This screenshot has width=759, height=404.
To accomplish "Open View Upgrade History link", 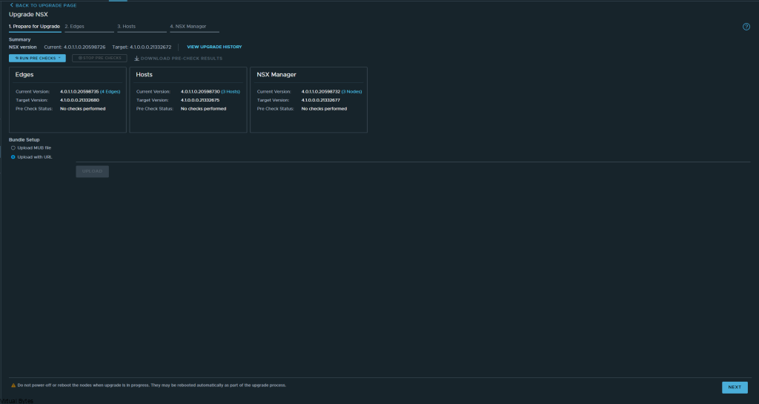I will (214, 47).
